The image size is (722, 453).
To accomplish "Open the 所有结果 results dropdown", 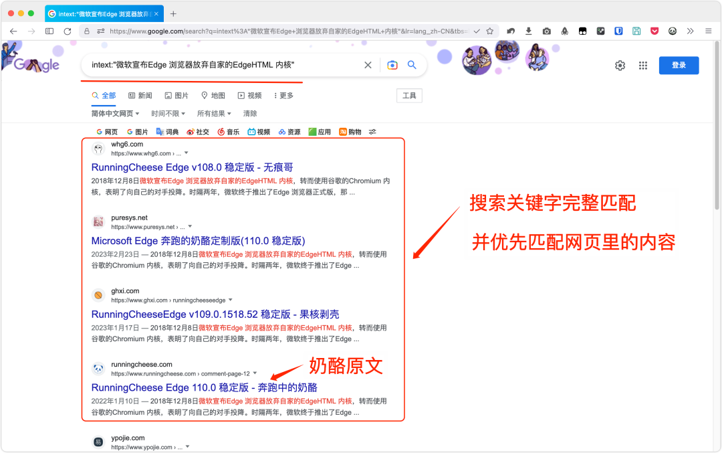I will click(214, 113).
